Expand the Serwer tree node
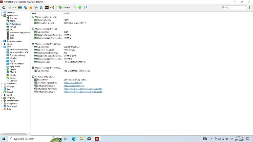Image resolution: width=253 pixels, height=142 pixels. (2, 44)
